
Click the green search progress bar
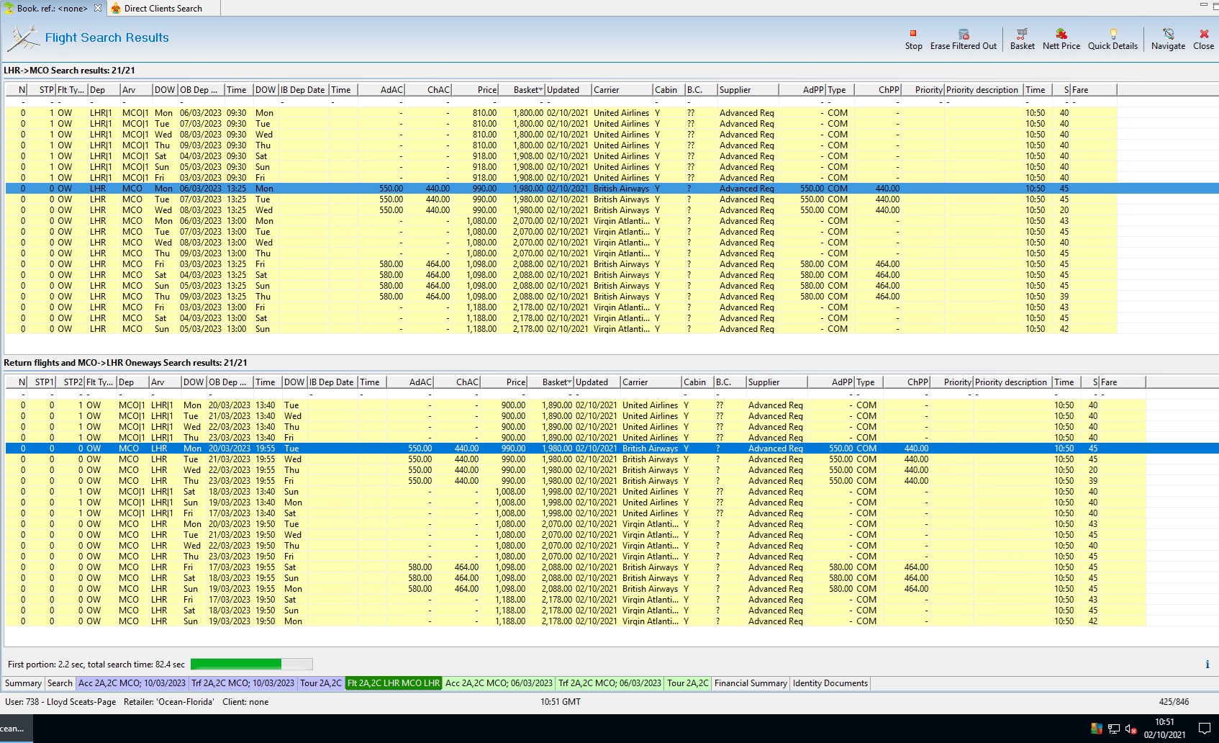pyautogui.click(x=251, y=664)
